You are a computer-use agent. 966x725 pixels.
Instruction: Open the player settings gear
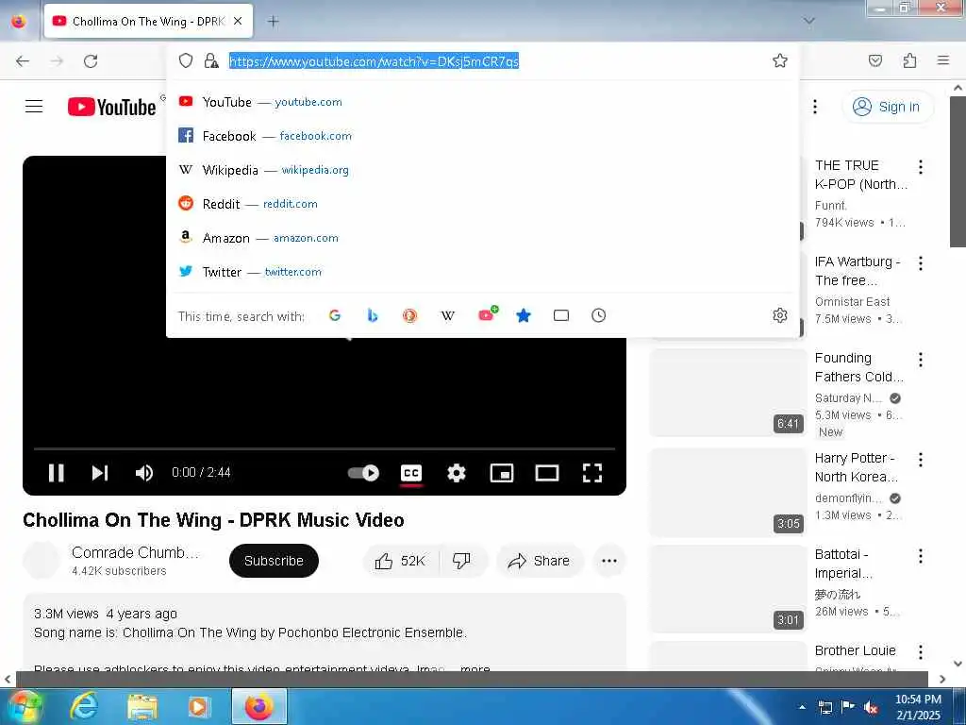pos(456,473)
